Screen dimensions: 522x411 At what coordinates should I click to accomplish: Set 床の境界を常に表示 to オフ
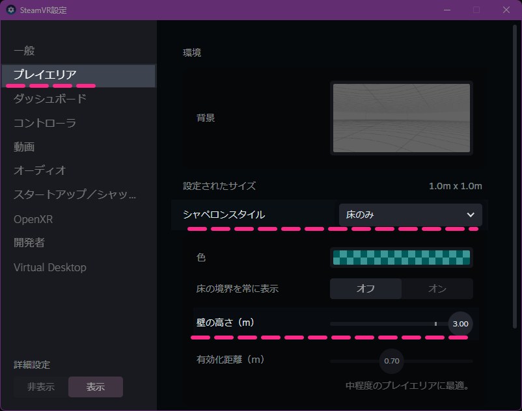click(366, 289)
